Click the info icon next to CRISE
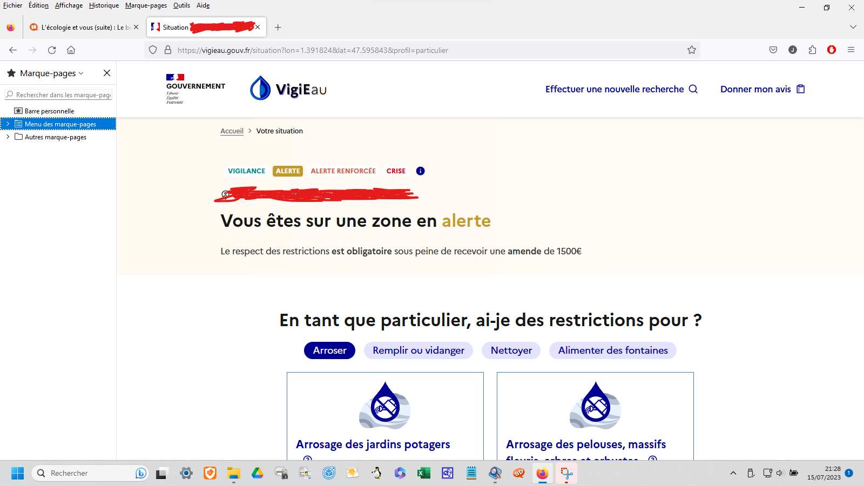 point(420,171)
